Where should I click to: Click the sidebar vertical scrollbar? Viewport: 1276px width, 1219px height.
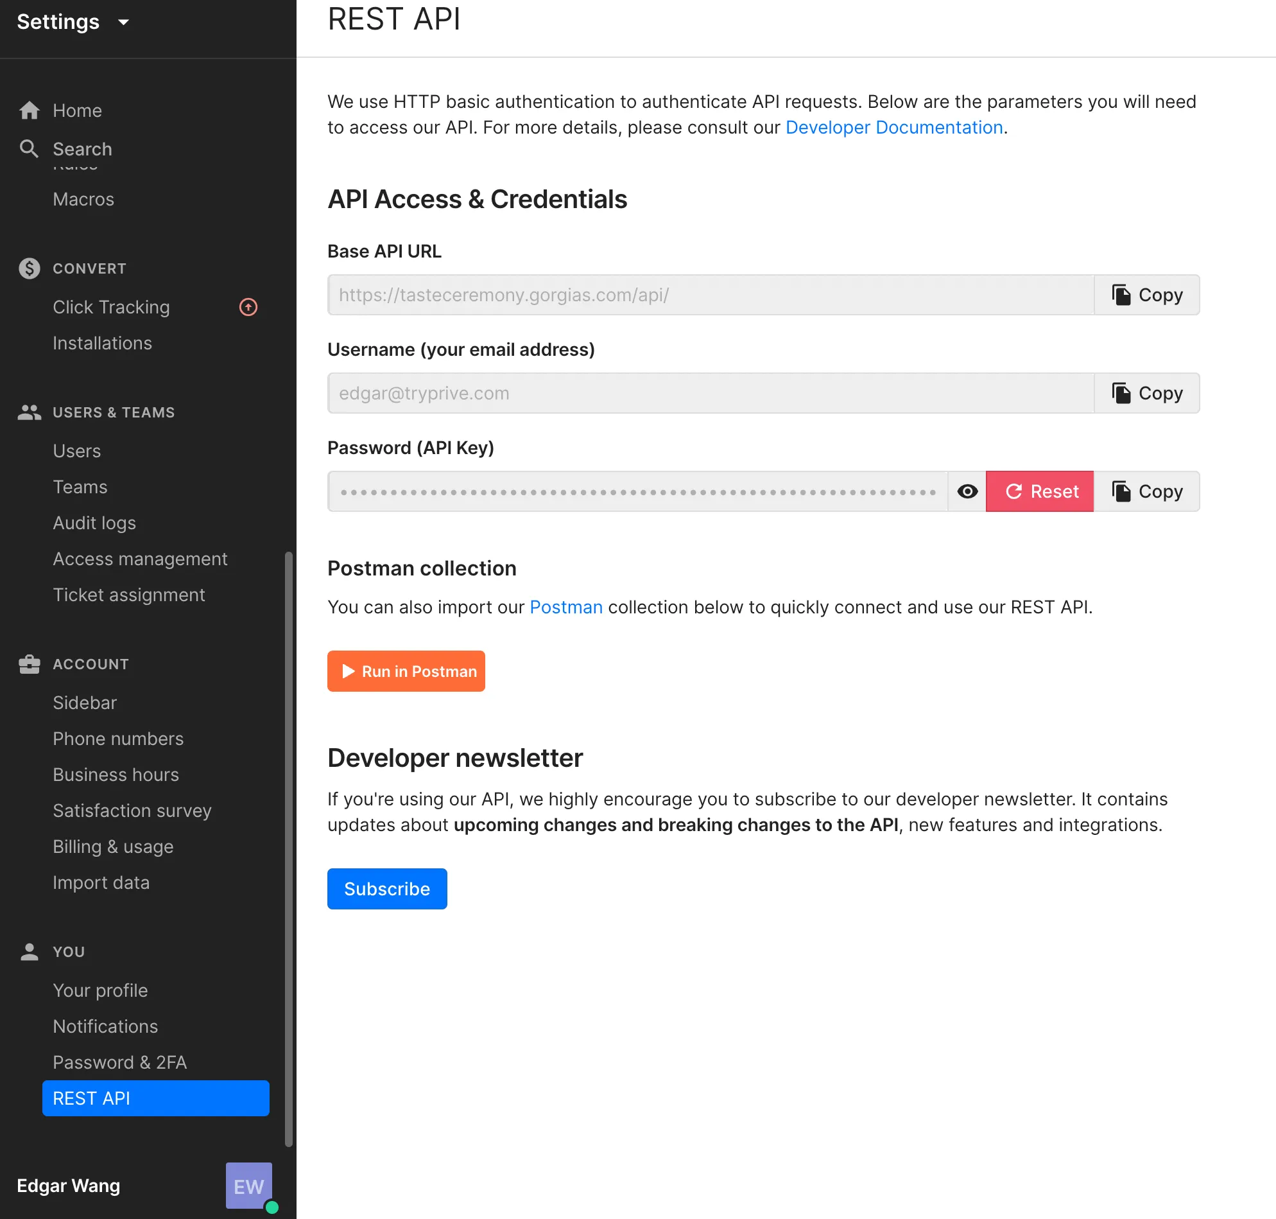point(288,845)
